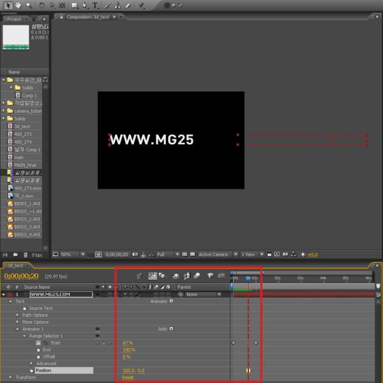Toggle live update icon in timeline
The width and height of the screenshot is (383, 383).
[x=153, y=276]
